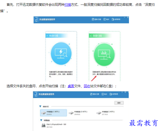Click 购买 in the drive-selection window
160x131 pixels.
pos(104,94)
